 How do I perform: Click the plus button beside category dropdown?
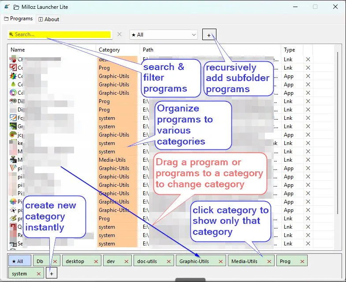point(209,35)
